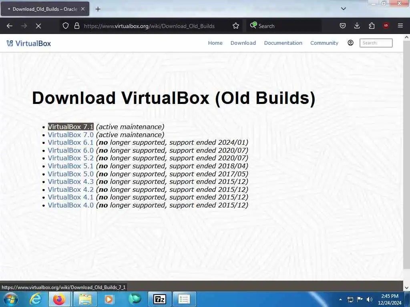
Task: Click the site Search input field
Action: tap(376, 43)
